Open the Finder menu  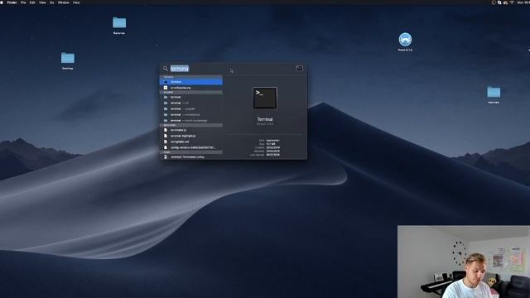click(x=12, y=2)
